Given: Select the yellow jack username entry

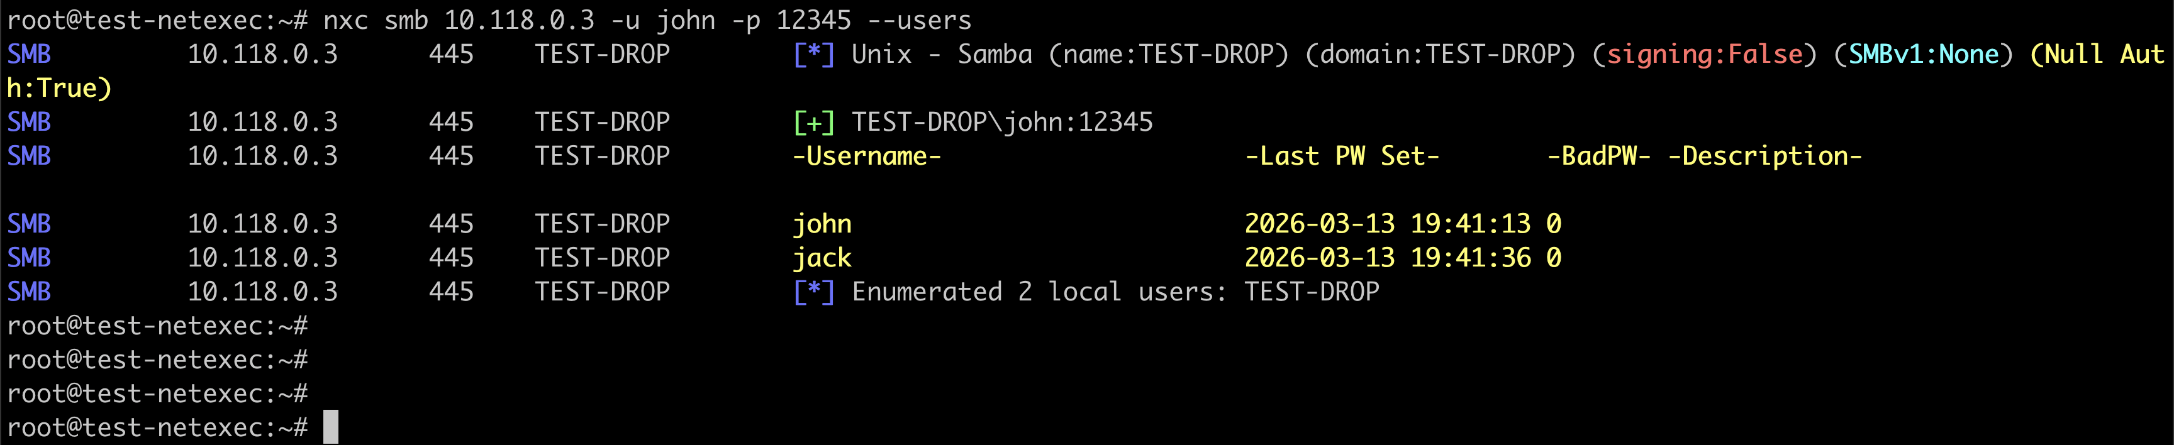Looking at the screenshot, I should [x=822, y=258].
